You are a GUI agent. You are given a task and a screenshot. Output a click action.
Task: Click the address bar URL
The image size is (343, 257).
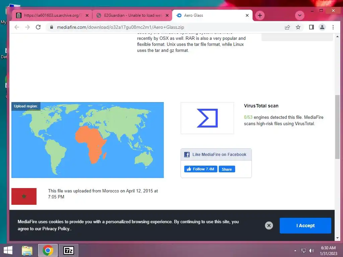(120, 27)
